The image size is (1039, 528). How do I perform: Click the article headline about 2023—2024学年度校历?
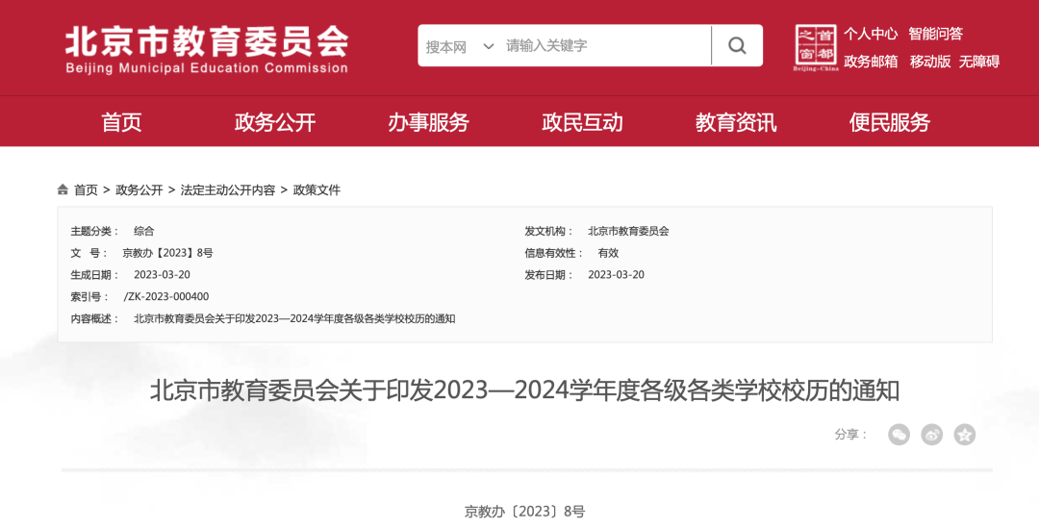point(525,390)
